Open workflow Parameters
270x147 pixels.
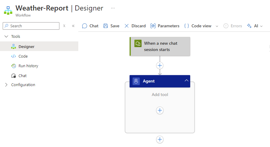click(165, 26)
